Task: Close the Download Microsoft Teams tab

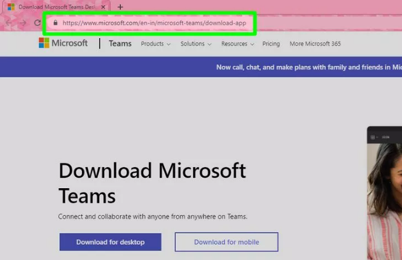Action: 103,7
